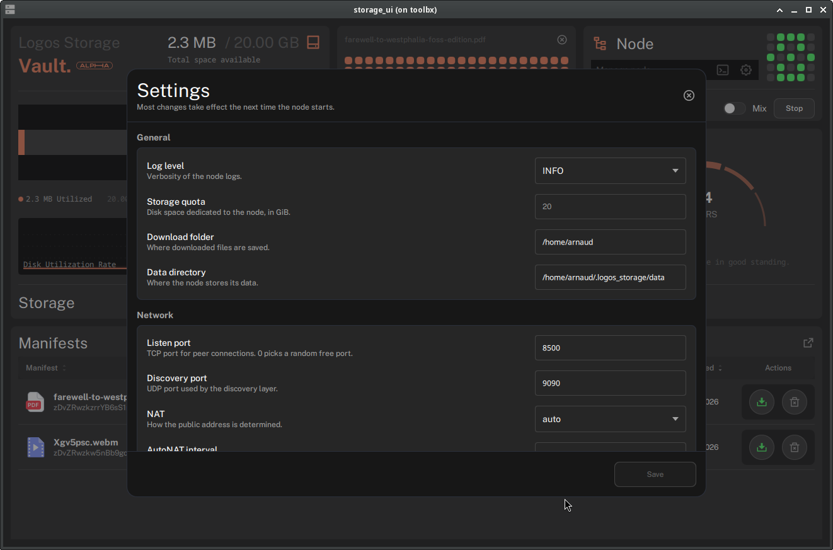Screen dimensions: 833x550
Task: Edit the Discovery port field
Action: (x=610, y=383)
